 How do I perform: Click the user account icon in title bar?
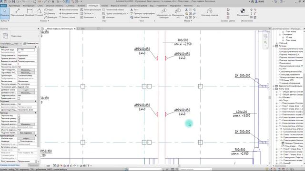point(256,1)
